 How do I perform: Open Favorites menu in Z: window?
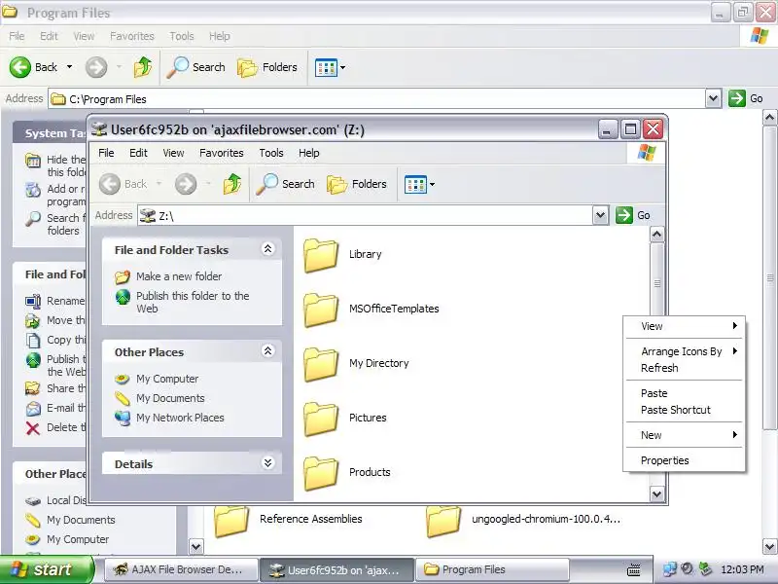[x=222, y=153]
